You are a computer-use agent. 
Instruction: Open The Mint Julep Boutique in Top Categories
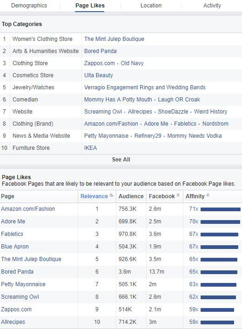[x=114, y=39]
